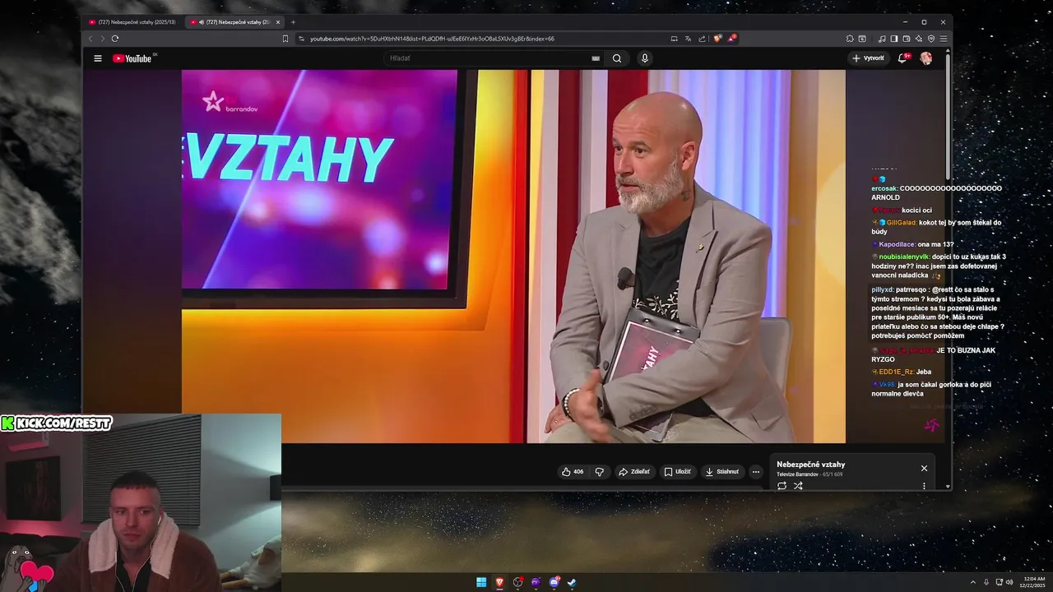The image size is (1053, 592).
Task: Dislike the video with thumbs down
Action: click(x=600, y=472)
